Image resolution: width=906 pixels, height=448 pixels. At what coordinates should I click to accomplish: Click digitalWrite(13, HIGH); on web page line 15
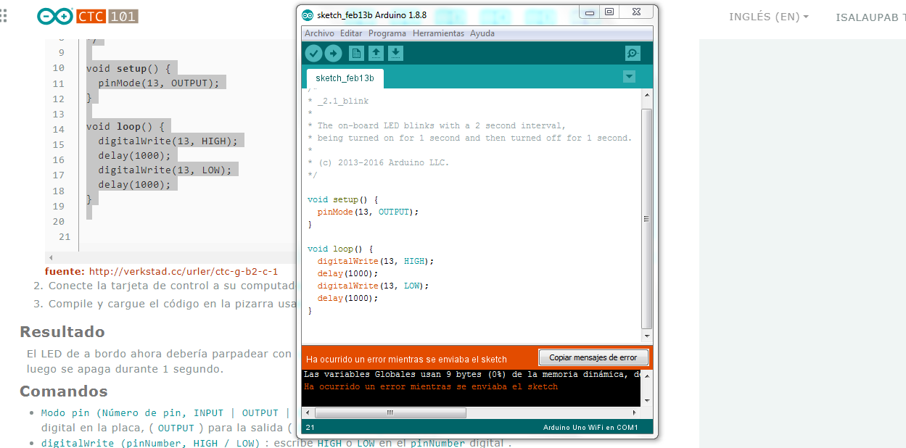(x=168, y=141)
